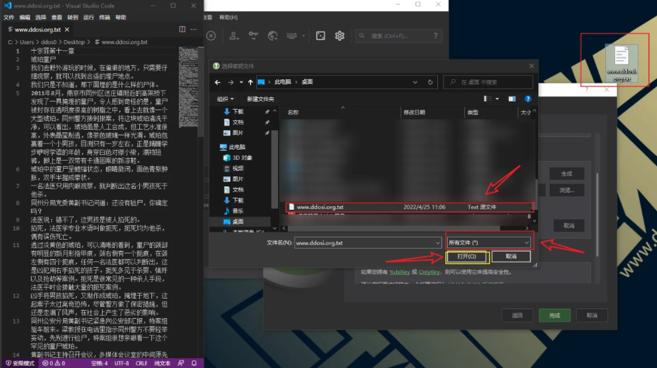Viewport: 657px width, 368px height.
Task: Click the 在桌面中搜索 search box
Action: pyautogui.click(x=488, y=82)
